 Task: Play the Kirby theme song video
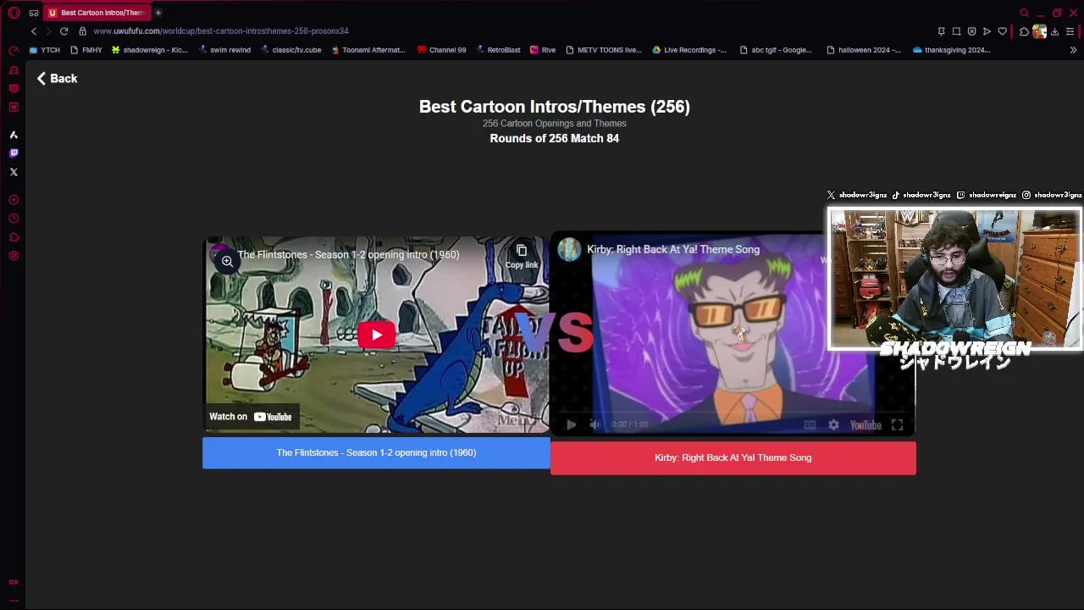coord(571,424)
